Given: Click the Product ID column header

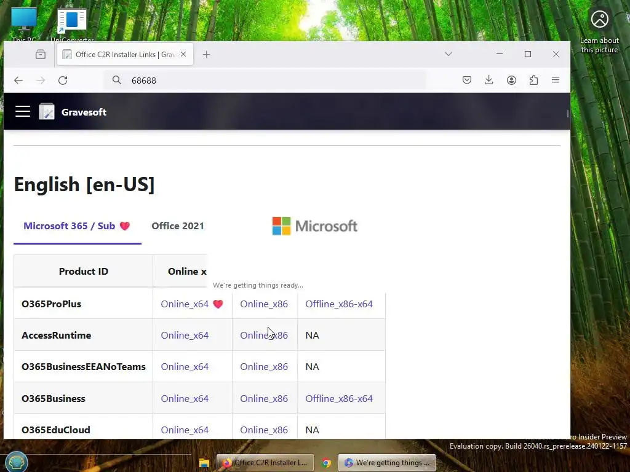Looking at the screenshot, I should pos(83,271).
